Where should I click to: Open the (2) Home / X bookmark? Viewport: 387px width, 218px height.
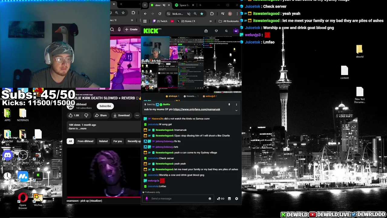[186, 21]
